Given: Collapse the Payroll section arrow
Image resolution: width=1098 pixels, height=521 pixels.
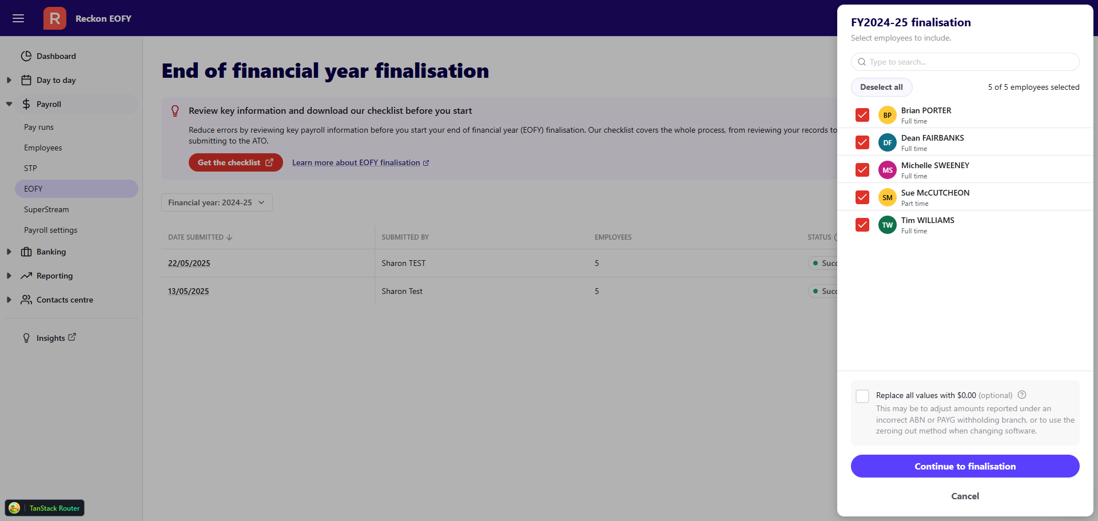Looking at the screenshot, I should (x=9, y=104).
